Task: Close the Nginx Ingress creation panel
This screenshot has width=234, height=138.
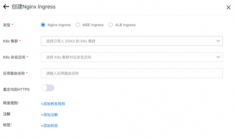Action: (x=228, y=7)
